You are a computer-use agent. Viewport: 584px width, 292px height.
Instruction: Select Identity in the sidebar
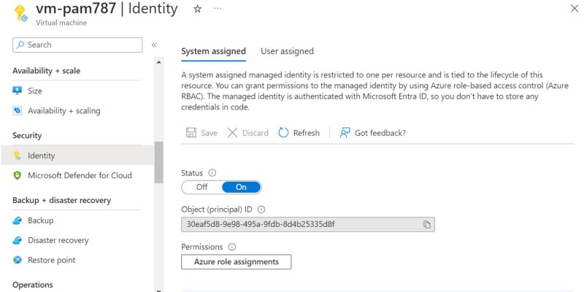click(x=77, y=155)
